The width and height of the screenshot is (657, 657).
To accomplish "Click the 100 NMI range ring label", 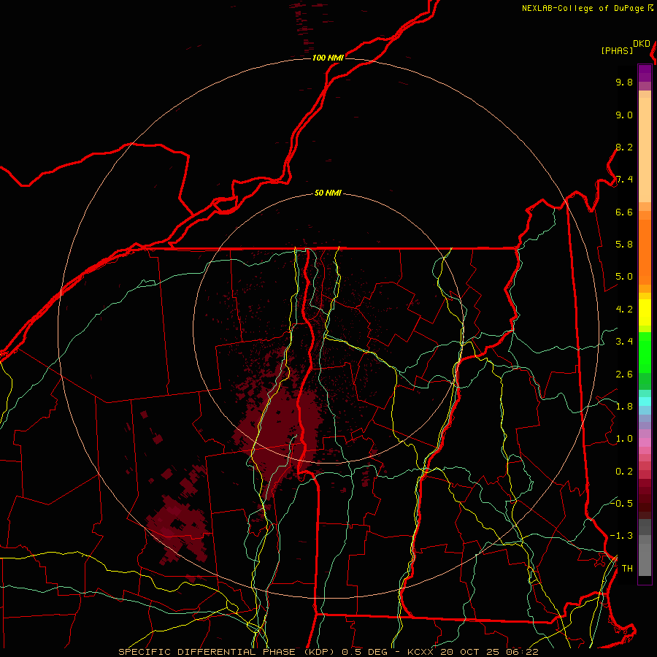I will pyautogui.click(x=328, y=58).
